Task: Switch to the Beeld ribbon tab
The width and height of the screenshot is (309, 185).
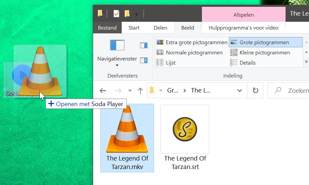Action: click(x=188, y=28)
